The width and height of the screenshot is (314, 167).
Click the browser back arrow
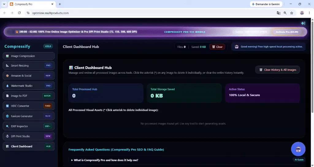click(5, 13)
